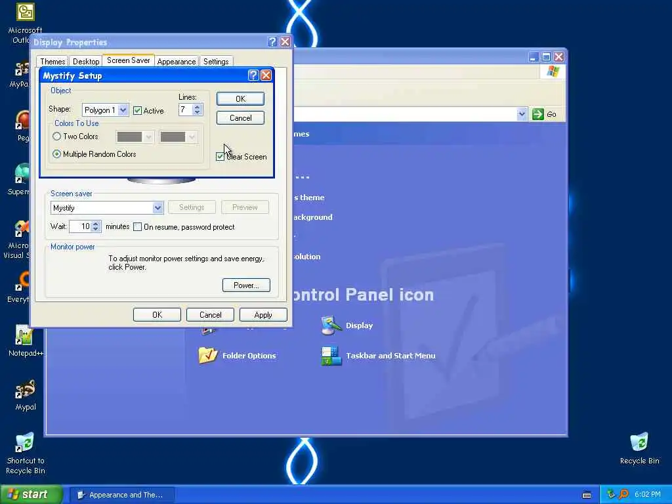Select Multiple Random Colors radio button
Viewport: 672px width, 504px height.
pyautogui.click(x=56, y=154)
